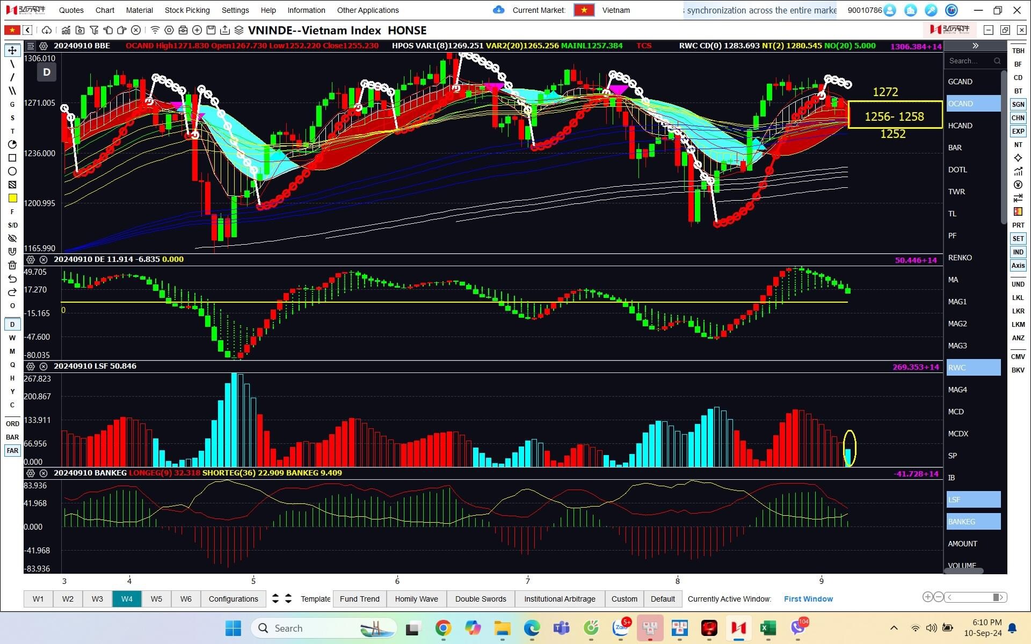The image size is (1031, 644).
Task: Apply the Homily Wave template
Action: tap(417, 599)
